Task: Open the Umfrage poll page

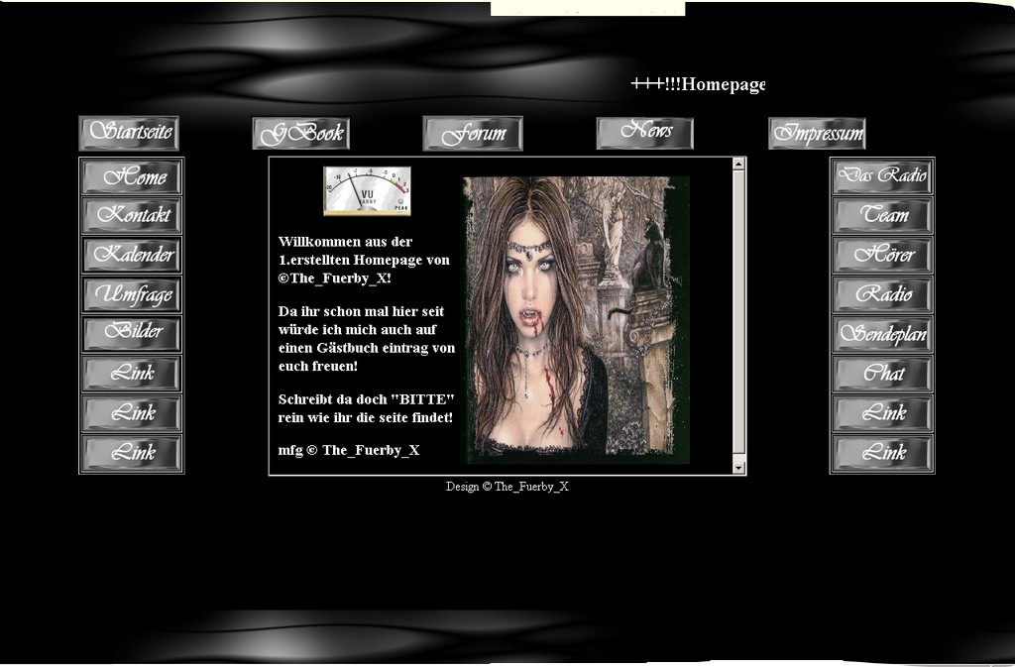Action: point(132,294)
